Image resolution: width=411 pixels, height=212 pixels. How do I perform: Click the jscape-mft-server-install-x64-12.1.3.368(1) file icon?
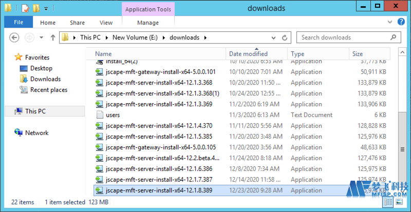tap(99, 93)
